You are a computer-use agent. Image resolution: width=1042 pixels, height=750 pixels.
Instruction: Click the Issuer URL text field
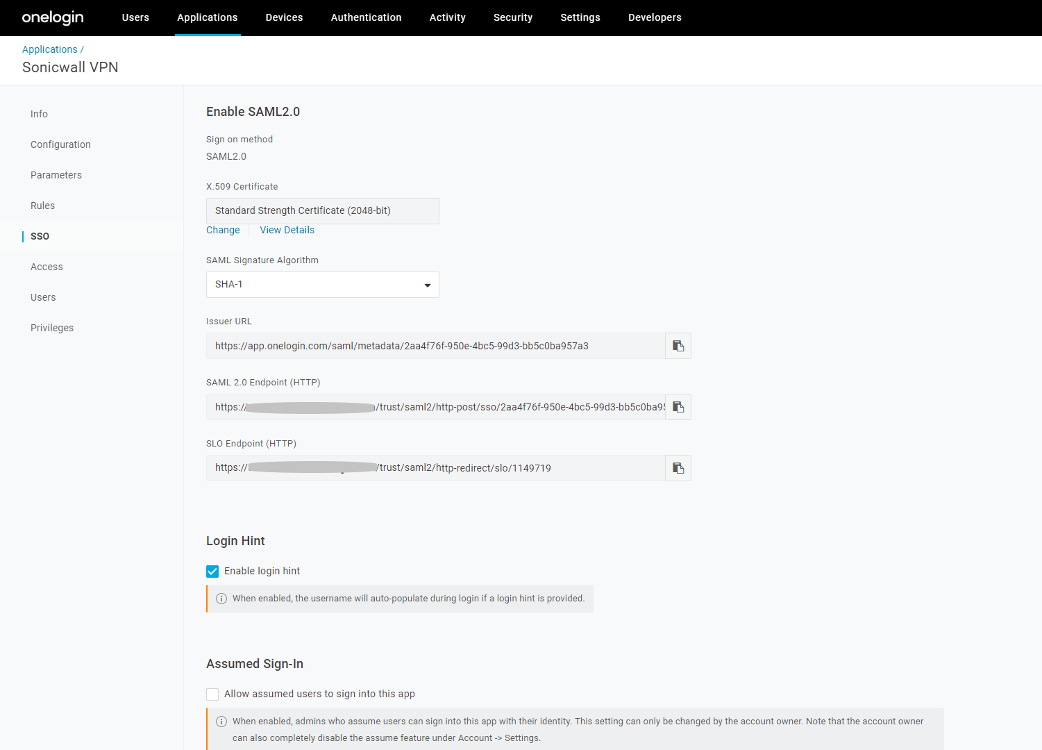pyautogui.click(x=435, y=346)
